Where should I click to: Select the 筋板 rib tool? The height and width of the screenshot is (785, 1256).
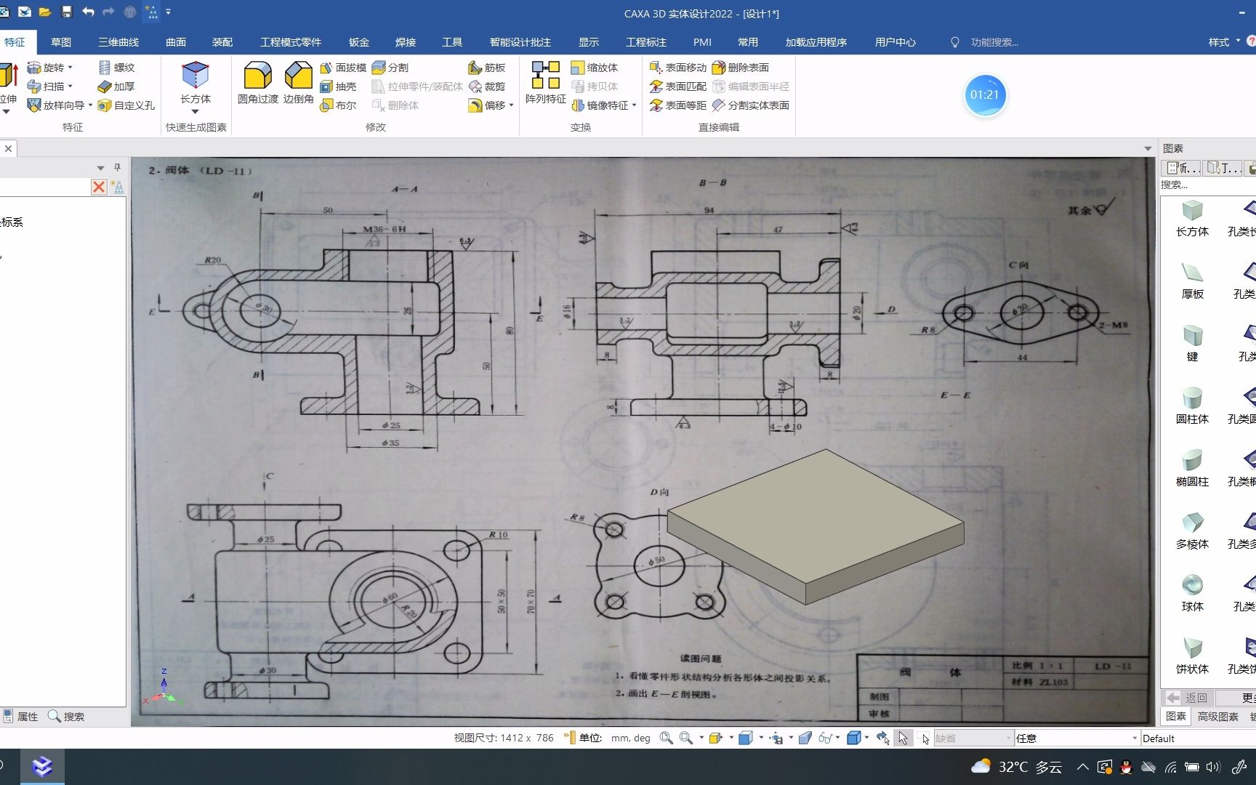(487, 68)
